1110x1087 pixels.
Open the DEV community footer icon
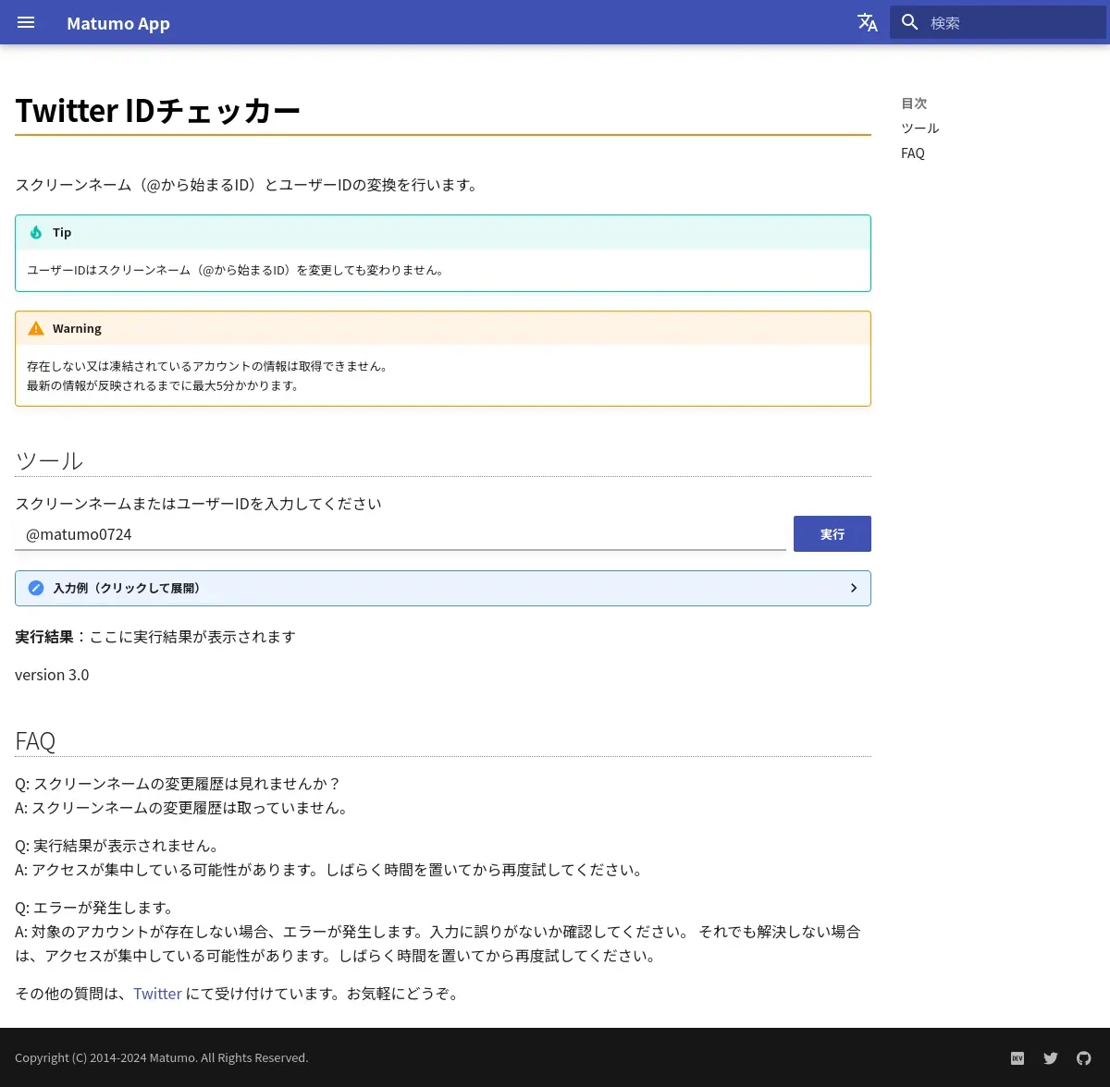[1017, 1058]
